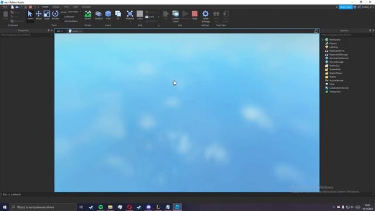Image resolution: width=375 pixels, height=211 pixels.
Task: Expand the Part dropdown arrow
Action: (x=108, y=22)
